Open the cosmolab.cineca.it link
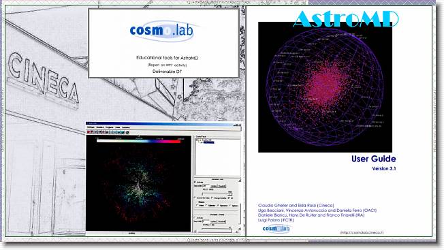Image resolution: width=444 pixels, height=250 pixels. coord(362,232)
